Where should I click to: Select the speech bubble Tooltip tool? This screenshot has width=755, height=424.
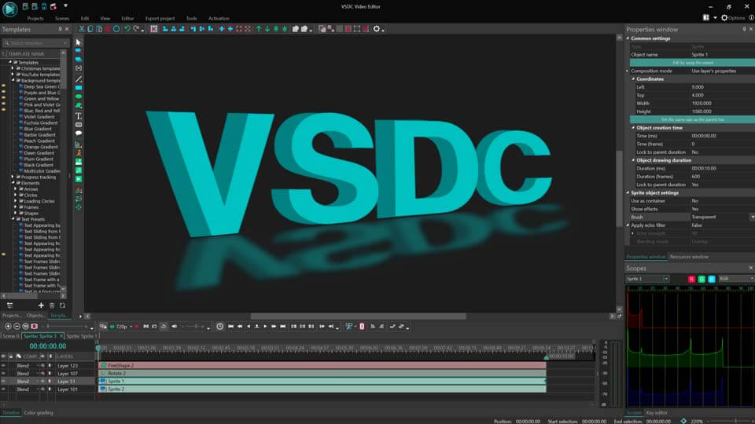click(79, 133)
